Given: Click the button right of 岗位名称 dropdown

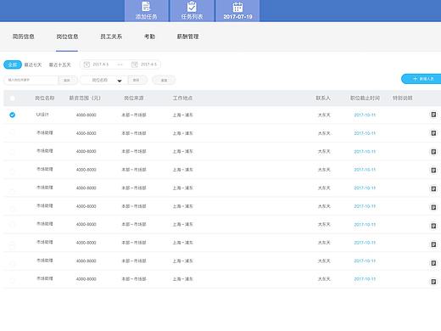Looking at the screenshot, I should pos(137,81).
